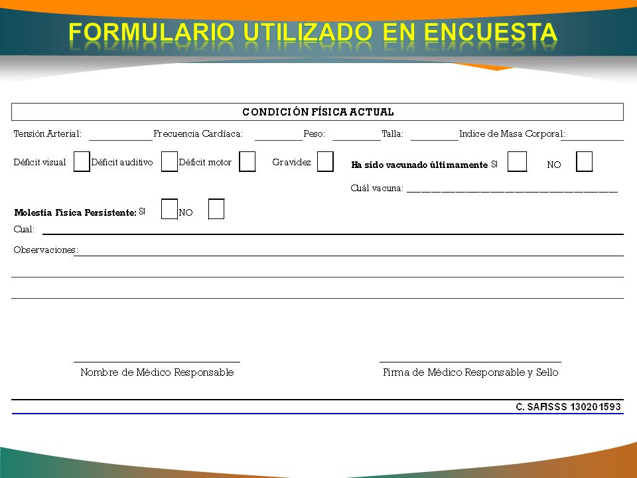Check the Déficit visual box
The height and width of the screenshot is (478, 637).
[x=82, y=161]
